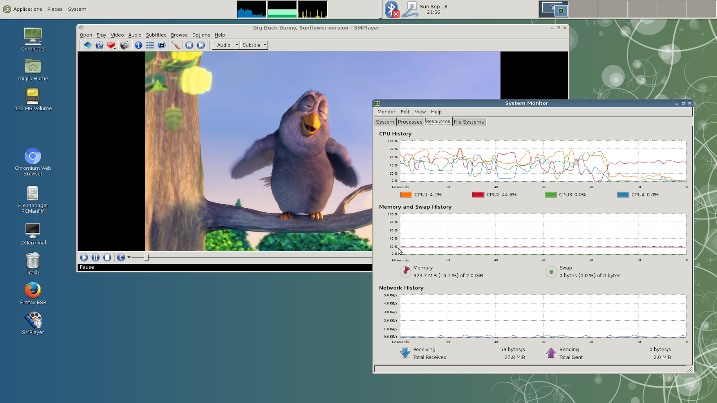Open the Subtitle track dropdown
717x403 pixels.
(254, 45)
